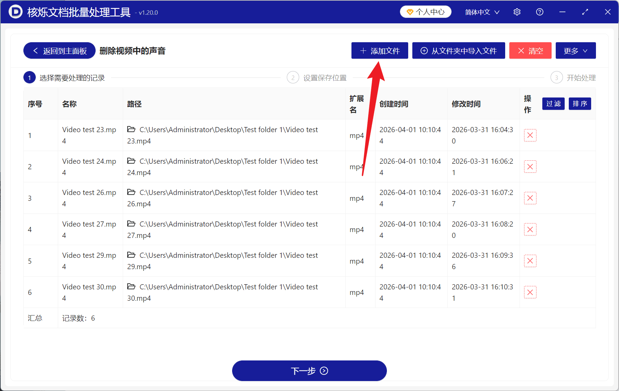The width and height of the screenshot is (619, 391).
Task: Delete Video test 27.mp4 with its X icon
Action: (530, 229)
